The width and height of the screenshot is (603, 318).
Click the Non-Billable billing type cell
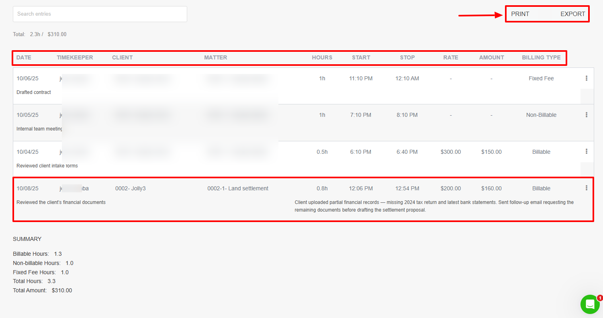[x=541, y=115]
